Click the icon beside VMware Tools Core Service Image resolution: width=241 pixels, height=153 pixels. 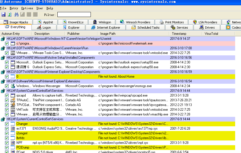tap(13, 53)
